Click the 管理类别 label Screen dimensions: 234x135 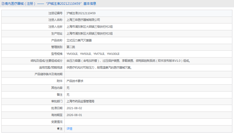57,47
